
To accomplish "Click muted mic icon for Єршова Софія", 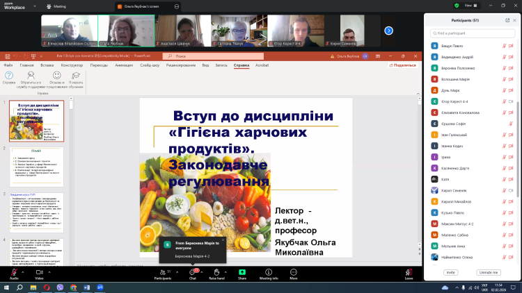I will [511, 124].
